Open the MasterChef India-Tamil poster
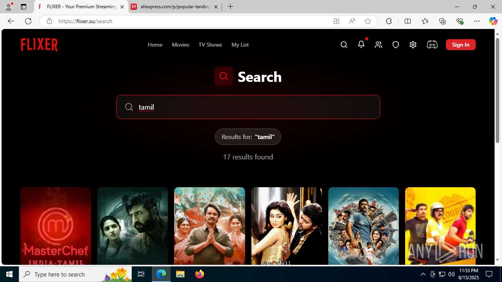 56,226
